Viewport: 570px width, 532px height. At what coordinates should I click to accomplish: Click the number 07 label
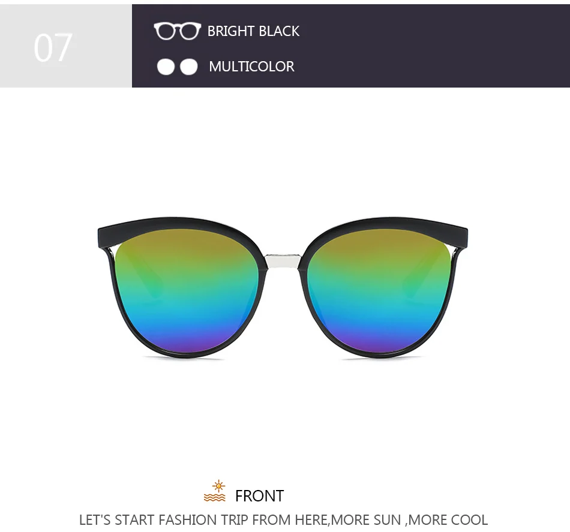pyautogui.click(x=53, y=48)
